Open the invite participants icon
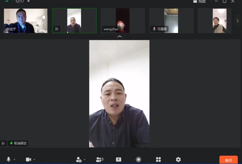 tap(79, 159)
